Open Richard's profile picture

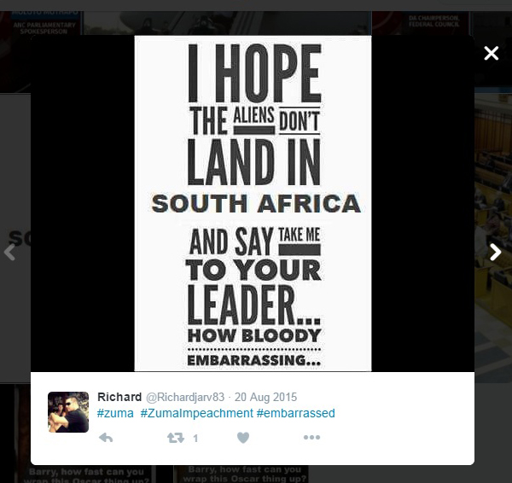68,412
